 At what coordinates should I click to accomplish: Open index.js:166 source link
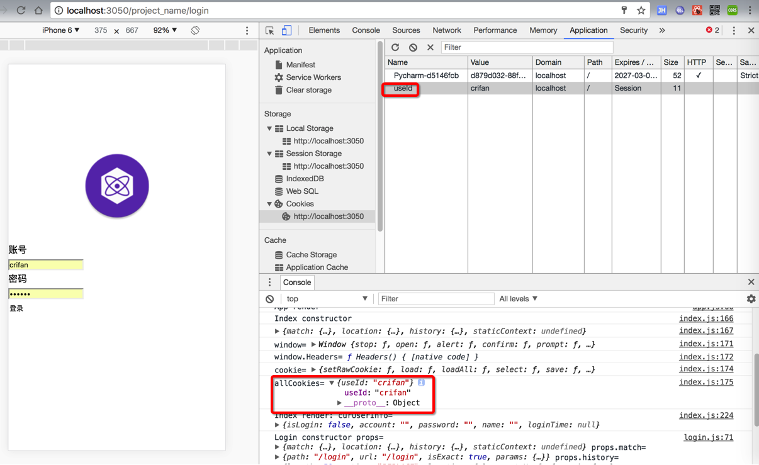(x=706, y=318)
